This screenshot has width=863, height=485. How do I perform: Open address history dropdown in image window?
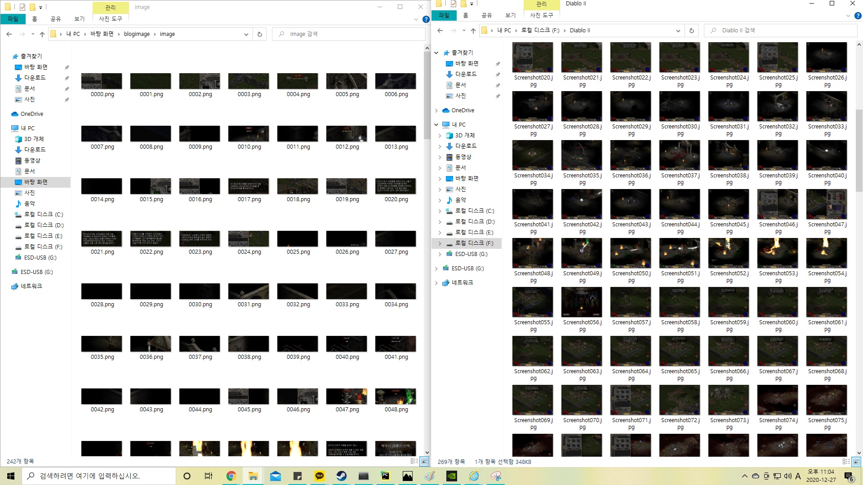(x=246, y=34)
